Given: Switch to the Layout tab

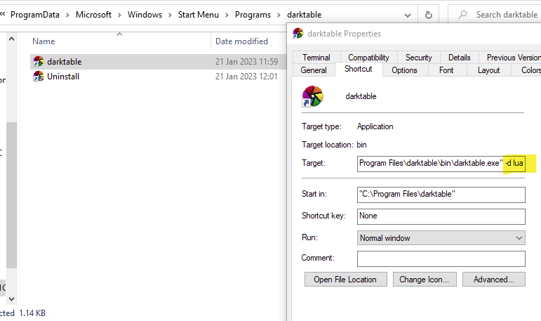Looking at the screenshot, I should pos(488,70).
